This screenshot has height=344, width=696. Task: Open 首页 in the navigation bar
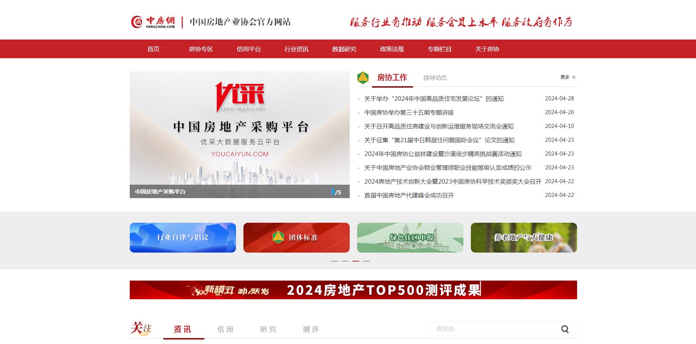coord(153,49)
